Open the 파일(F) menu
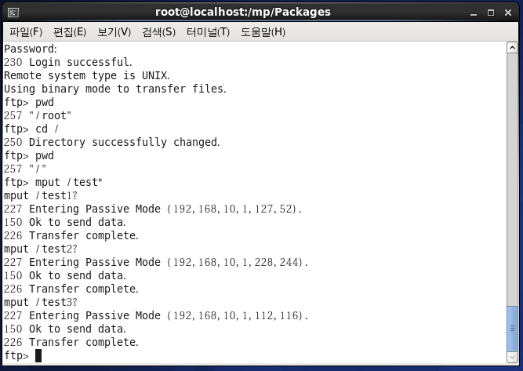Screen dimensions: 523x371 [26, 32]
